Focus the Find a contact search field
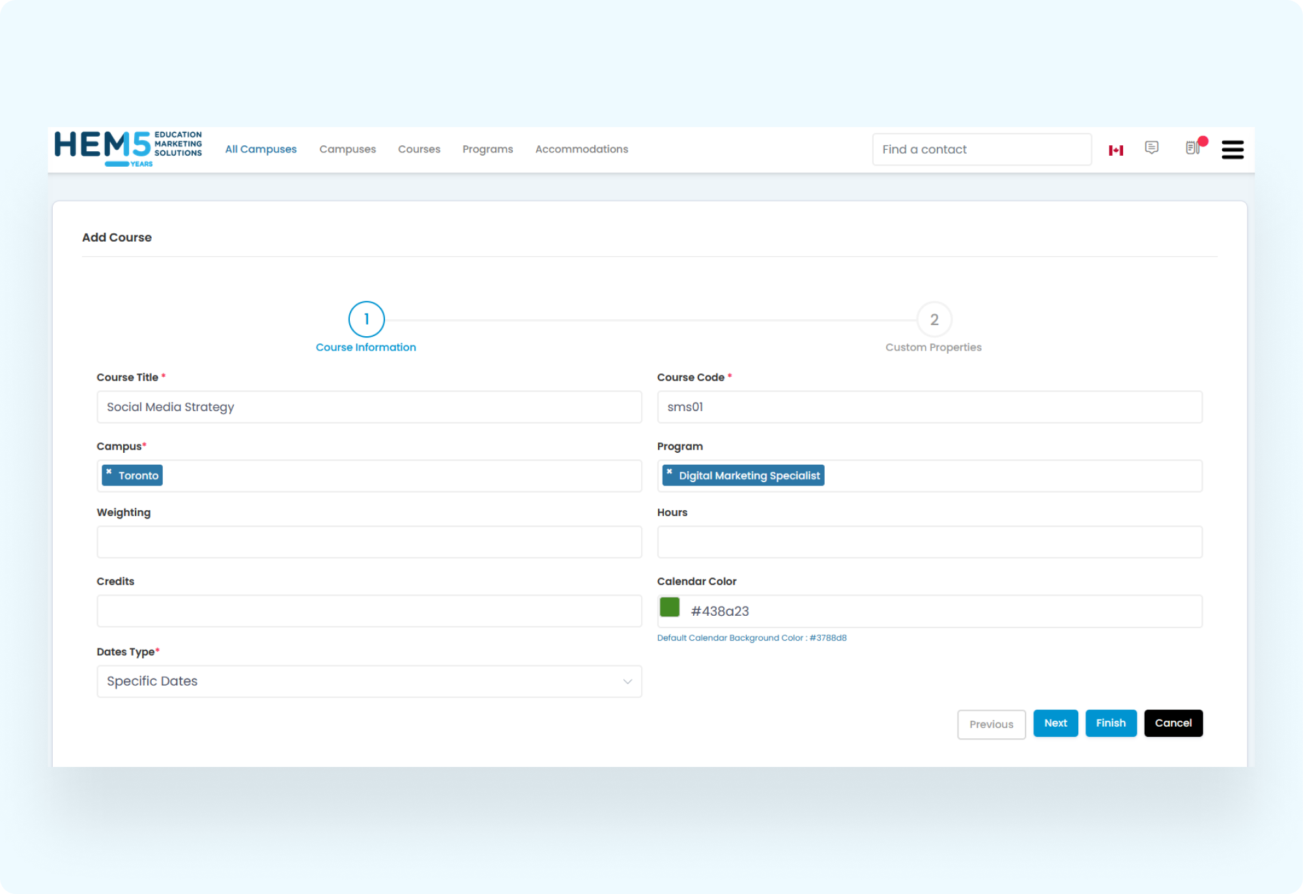1303x894 pixels. (981, 150)
